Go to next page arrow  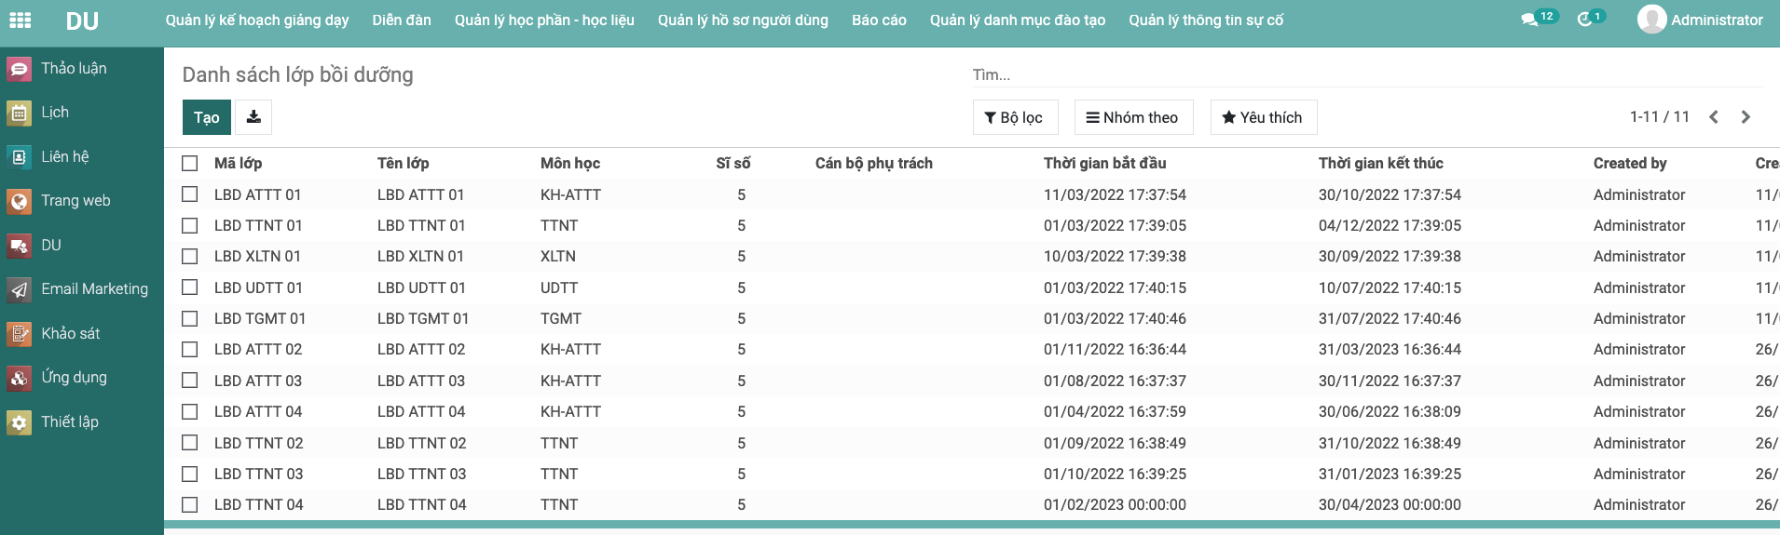click(1746, 117)
